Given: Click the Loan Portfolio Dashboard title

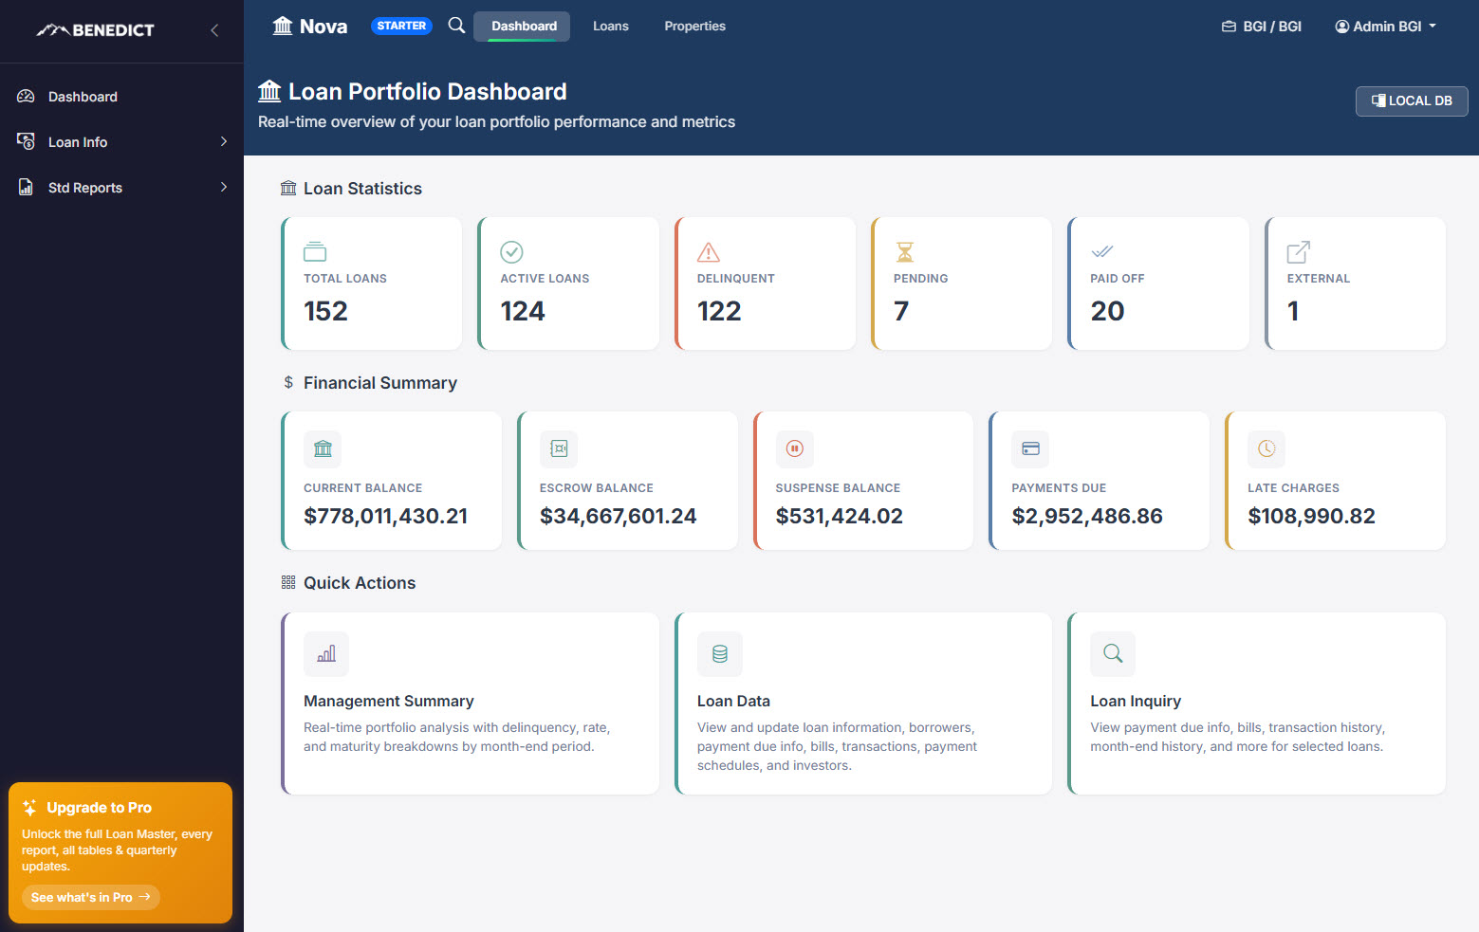Looking at the screenshot, I should [428, 91].
